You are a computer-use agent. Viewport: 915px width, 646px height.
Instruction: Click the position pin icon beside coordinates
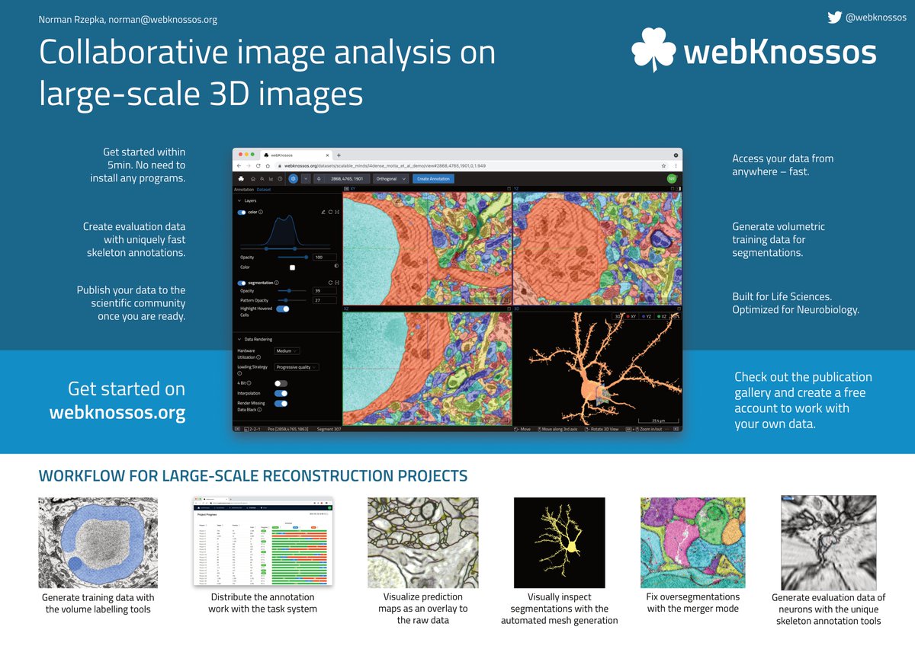pos(319,179)
